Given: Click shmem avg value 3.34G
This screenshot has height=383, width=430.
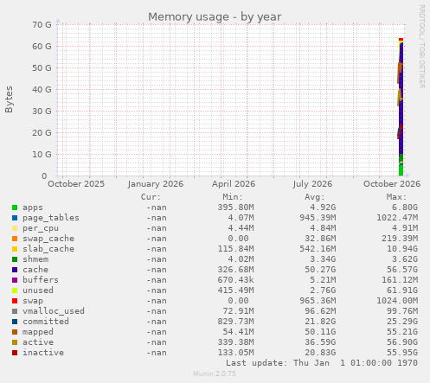Looking at the screenshot, I should click(323, 259).
